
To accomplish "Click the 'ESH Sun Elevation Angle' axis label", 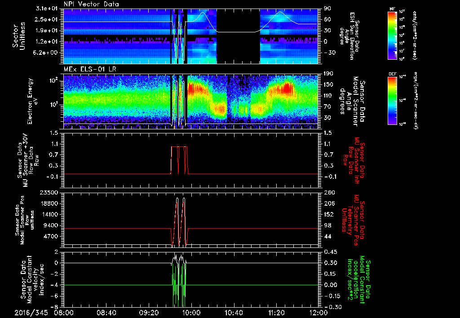I will [349, 36].
